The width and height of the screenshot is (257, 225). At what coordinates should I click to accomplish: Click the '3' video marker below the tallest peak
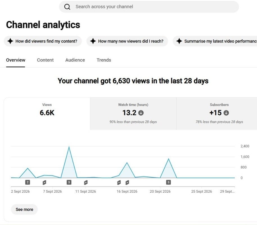pos(69,182)
